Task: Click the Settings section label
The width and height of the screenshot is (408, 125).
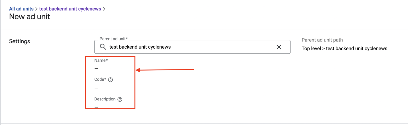Action: pyautogui.click(x=19, y=41)
